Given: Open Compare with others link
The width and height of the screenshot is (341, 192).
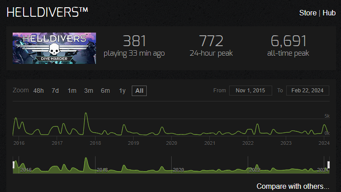Looking at the screenshot, I should click(293, 187).
